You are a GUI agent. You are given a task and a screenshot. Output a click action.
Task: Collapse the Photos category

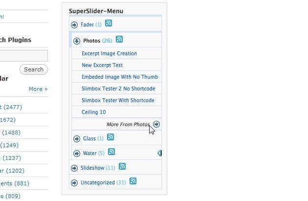[77, 41]
